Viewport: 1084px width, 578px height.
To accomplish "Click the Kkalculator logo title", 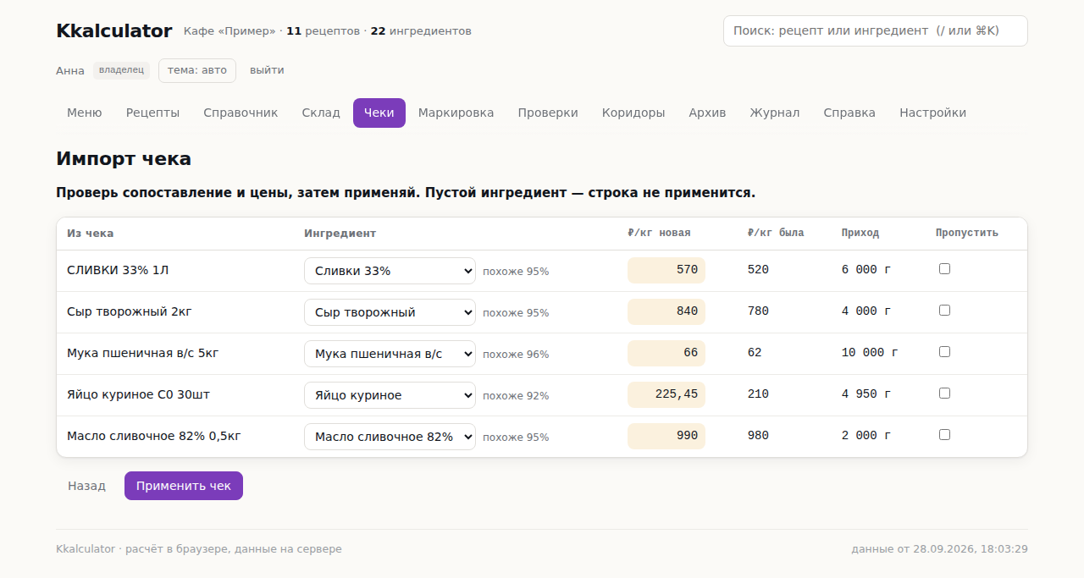I will 114,31.
